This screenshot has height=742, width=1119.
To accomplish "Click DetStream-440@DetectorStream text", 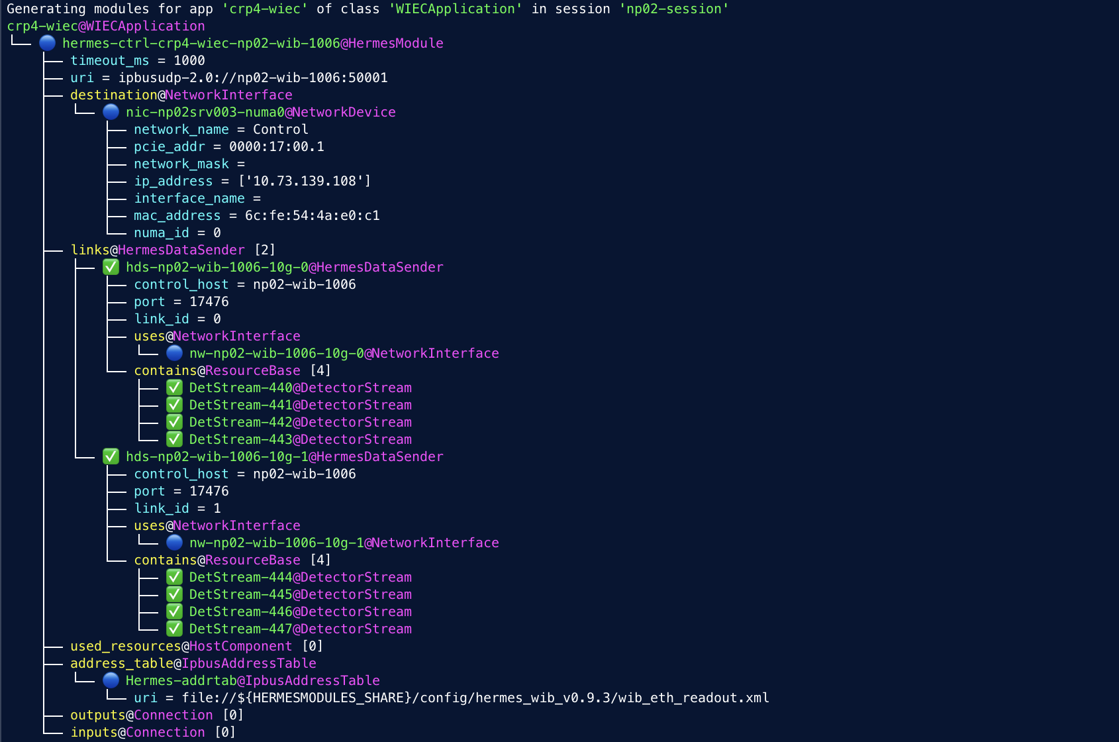I will 301,388.
